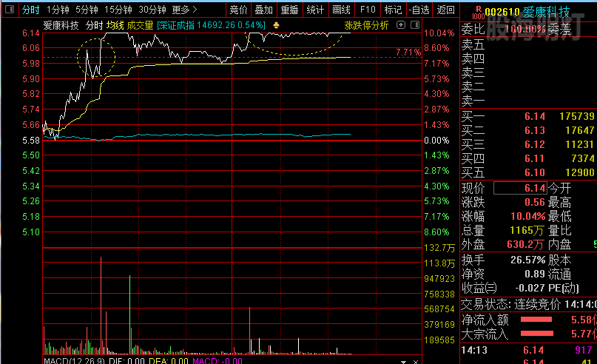Click the 14:13 trade tick row
Screen dimensions: 597x364
click(x=527, y=350)
